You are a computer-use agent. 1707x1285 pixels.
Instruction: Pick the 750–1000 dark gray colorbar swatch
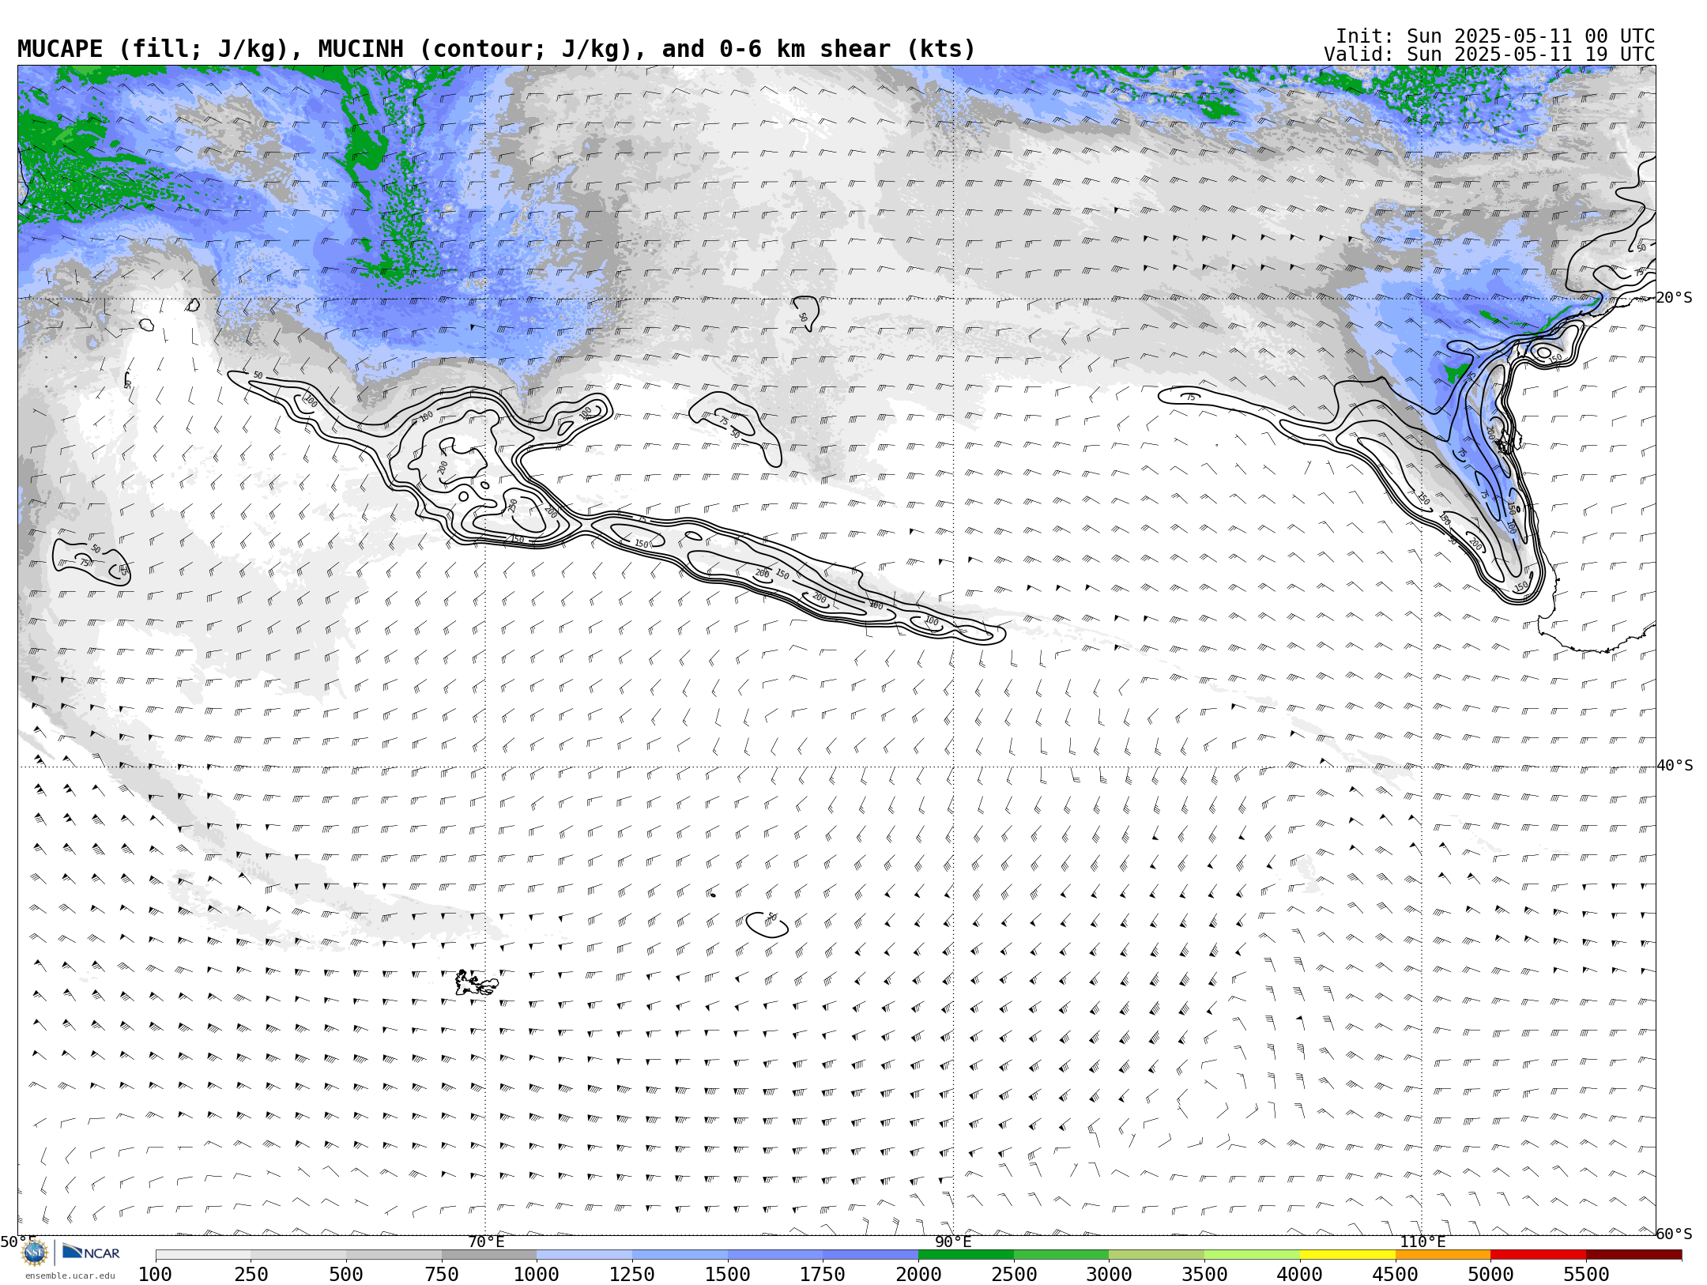click(489, 1254)
